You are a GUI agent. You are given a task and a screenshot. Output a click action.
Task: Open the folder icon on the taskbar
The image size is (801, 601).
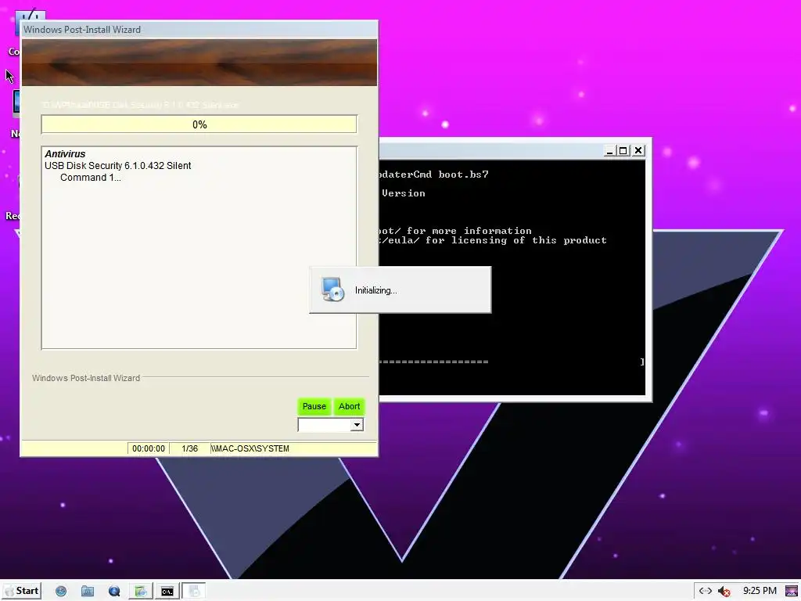pos(88,592)
